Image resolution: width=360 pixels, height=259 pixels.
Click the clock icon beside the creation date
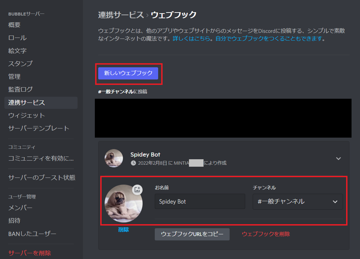coord(132,163)
